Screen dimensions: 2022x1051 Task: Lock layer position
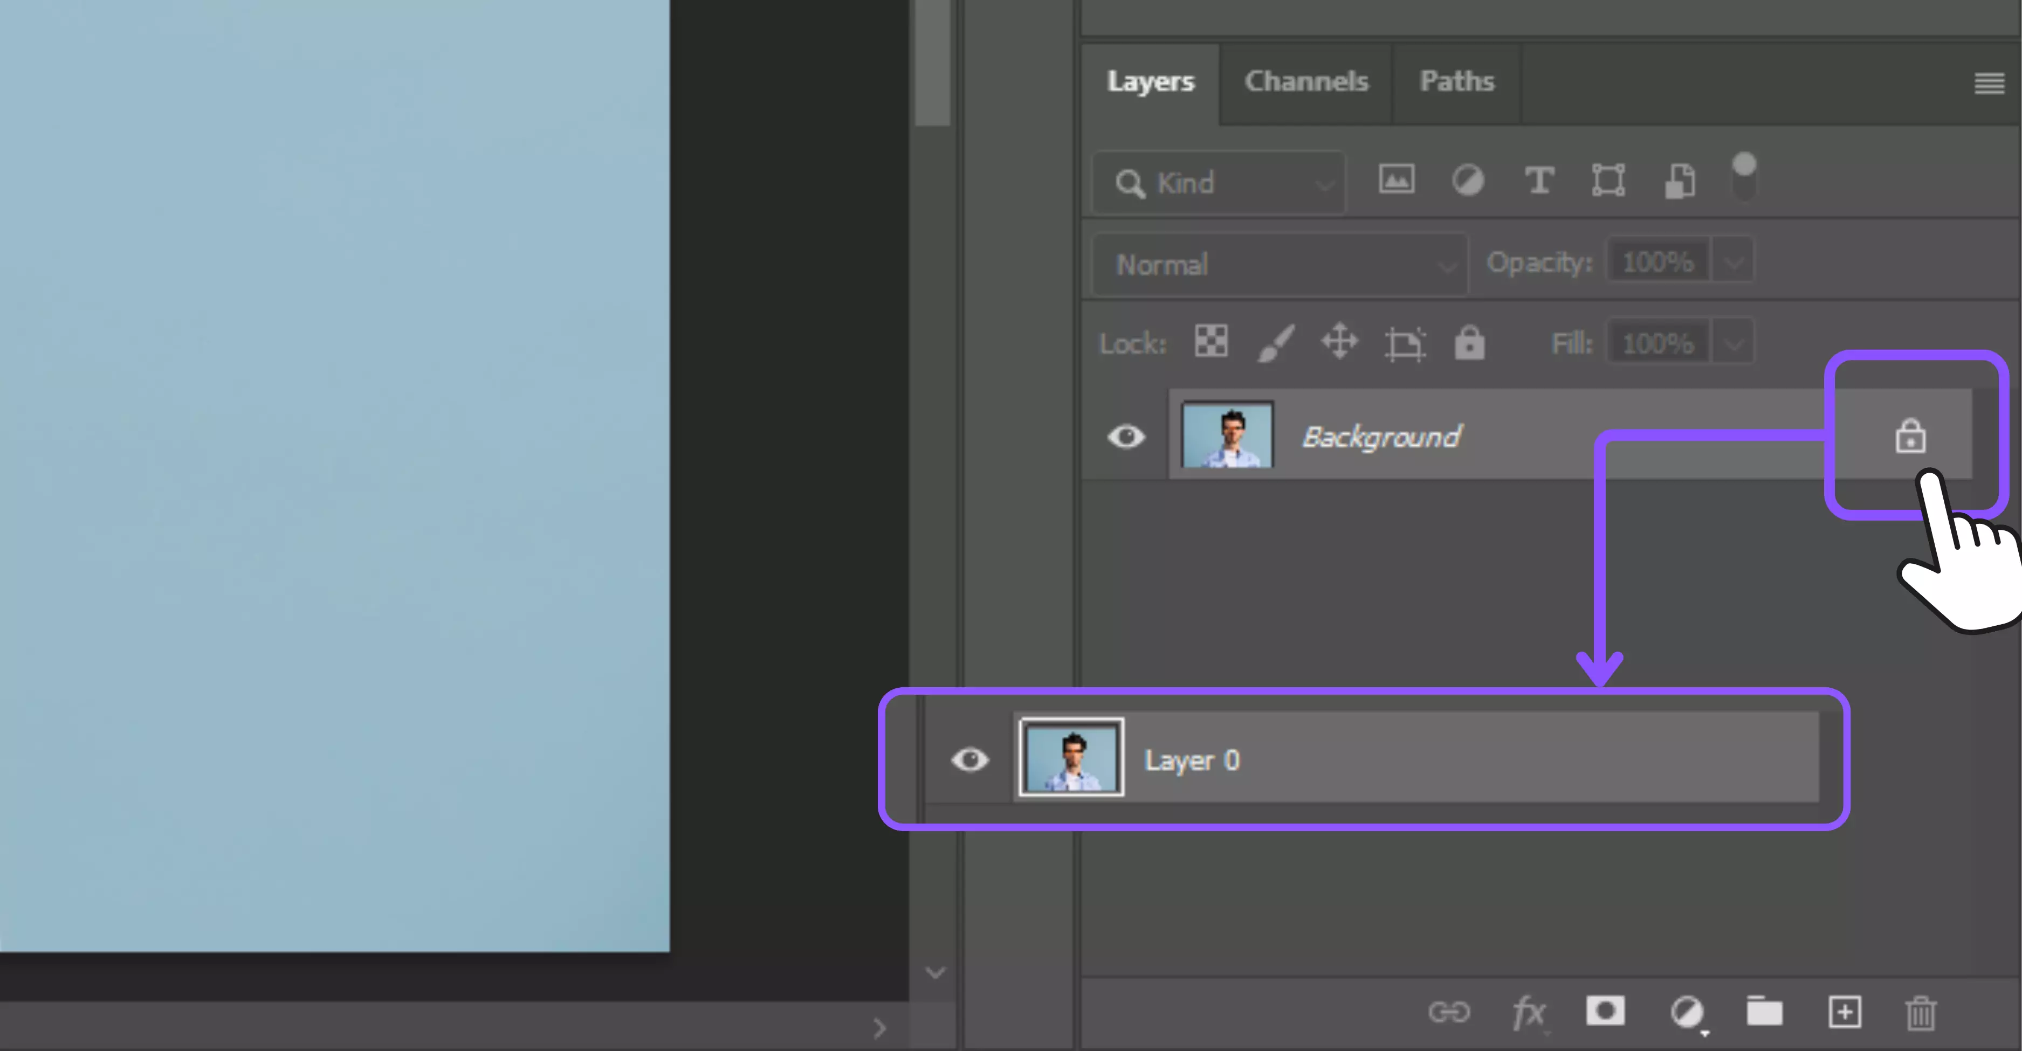point(1339,342)
